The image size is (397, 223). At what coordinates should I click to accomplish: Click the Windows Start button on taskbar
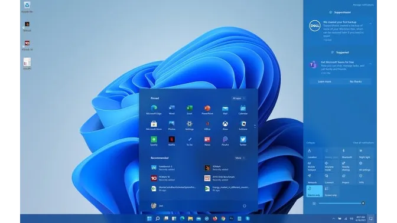149,218
